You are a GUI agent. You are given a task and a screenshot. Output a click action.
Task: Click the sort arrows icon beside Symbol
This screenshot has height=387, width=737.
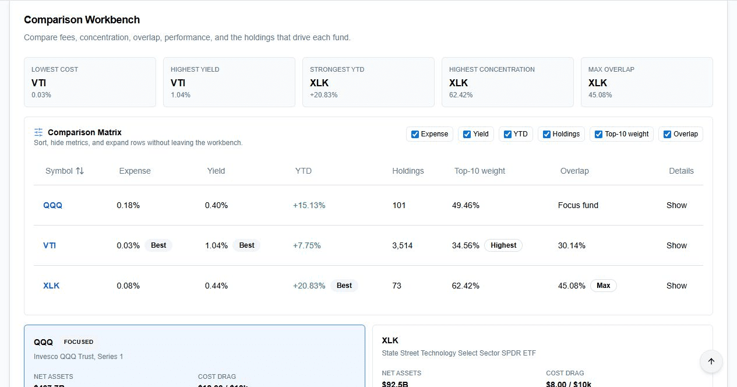80,171
